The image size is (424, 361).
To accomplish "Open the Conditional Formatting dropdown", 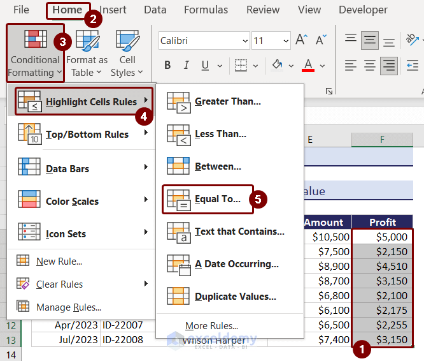I will 35,54.
